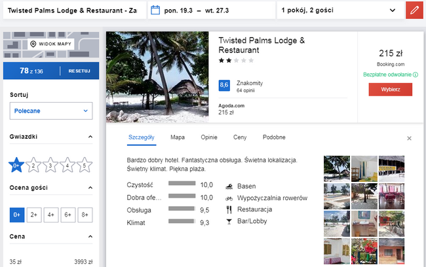Click the info icon next to Bezpłatne odwołanie
The image size is (426, 267).
pyautogui.click(x=416, y=75)
